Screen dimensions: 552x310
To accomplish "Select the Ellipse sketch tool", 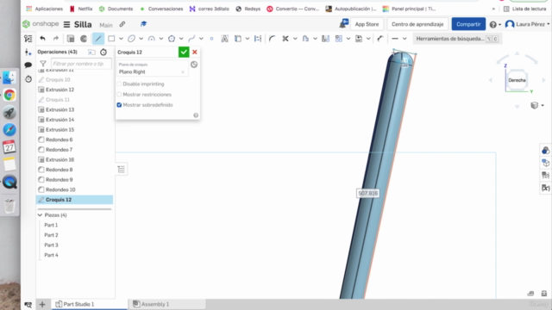I will click(131, 39).
